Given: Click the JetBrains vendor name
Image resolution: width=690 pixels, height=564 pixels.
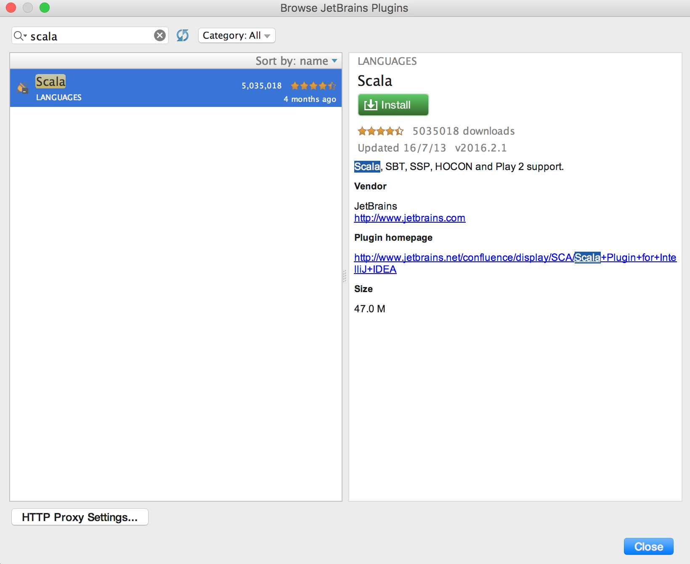Looking at the screenshot, I should coord(376,206).
